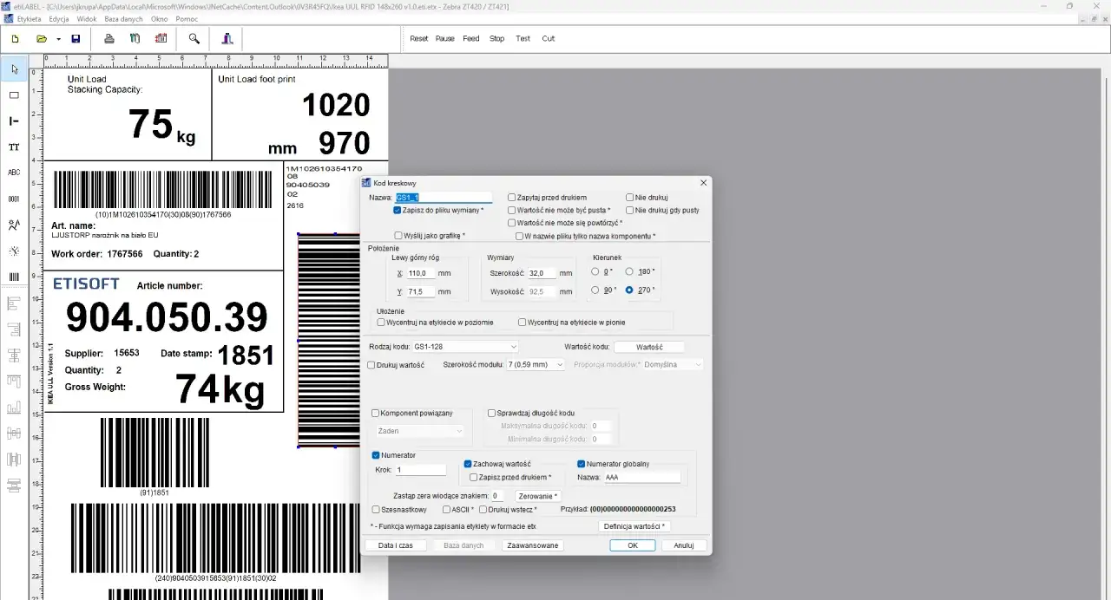Click the bottom-most alignment icon in the sidebar
The height and width of the screenshot is (600, 1111).
14,486
